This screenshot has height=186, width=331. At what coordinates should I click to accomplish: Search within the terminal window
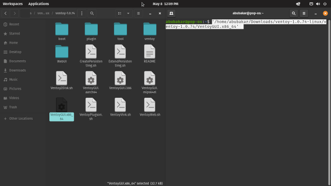tap(294, 13)
